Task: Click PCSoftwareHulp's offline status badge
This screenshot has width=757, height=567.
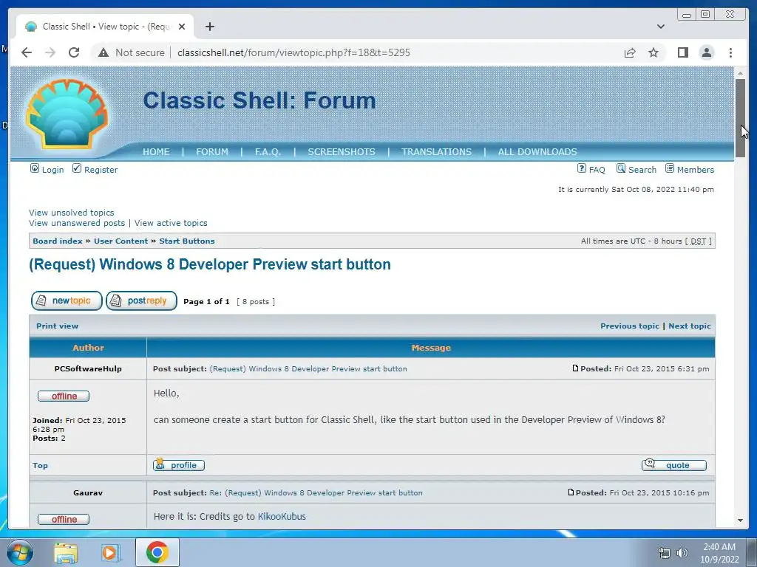Action: pyautogui.click(x=64, y=396)
